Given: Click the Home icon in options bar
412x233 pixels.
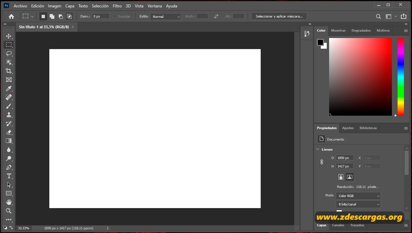Looking at the screenshot, I should pos(11,16).
